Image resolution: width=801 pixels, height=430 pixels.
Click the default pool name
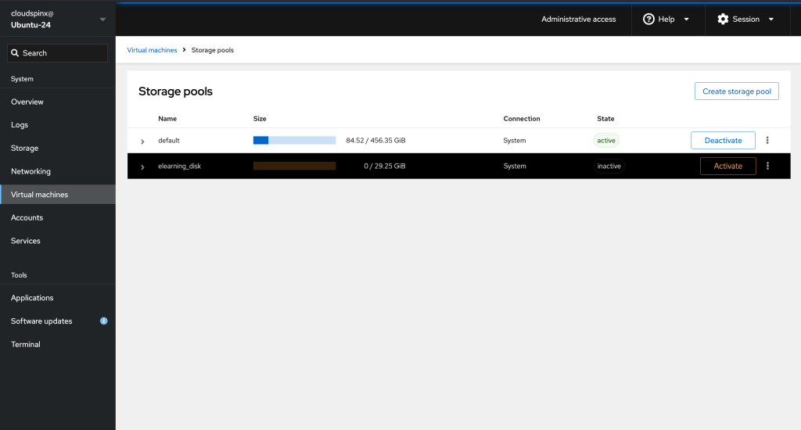pos(169,141)
